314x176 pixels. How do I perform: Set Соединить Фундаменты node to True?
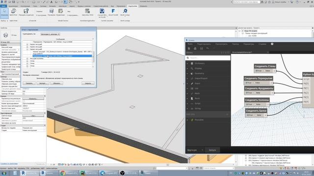coord(249,93)
